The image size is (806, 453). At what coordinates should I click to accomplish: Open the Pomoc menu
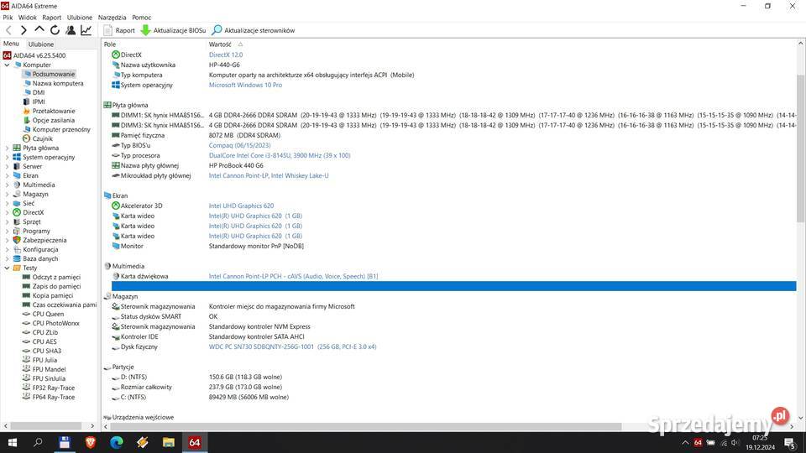click(x=141, y=18)
